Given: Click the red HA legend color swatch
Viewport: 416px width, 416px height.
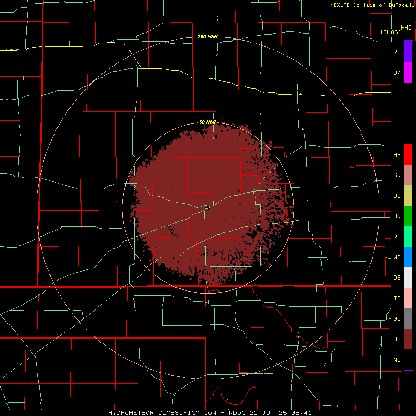Looking at the screenshot, I should pyautogui.click(x=408, y=154).
